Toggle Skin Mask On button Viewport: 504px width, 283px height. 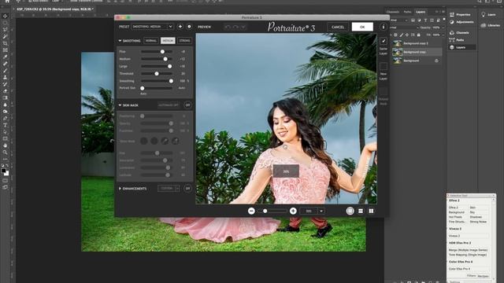click(187, 105)
